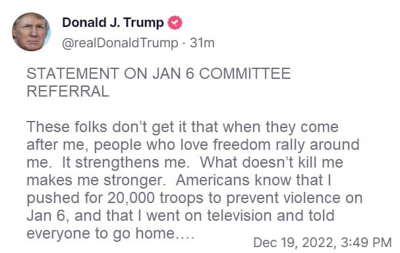Click the "STATEMENT ON JAN 6 COMMITTEE" heading line

click(x=159, y=74)
